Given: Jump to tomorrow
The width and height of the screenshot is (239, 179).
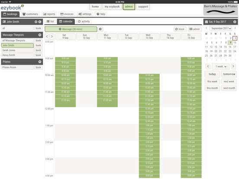Looking at the screenshot, I should 229,74.
